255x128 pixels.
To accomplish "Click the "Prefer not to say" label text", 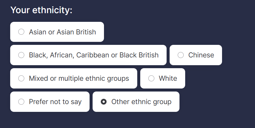I will pyautogui.click(x=55, y=102).
